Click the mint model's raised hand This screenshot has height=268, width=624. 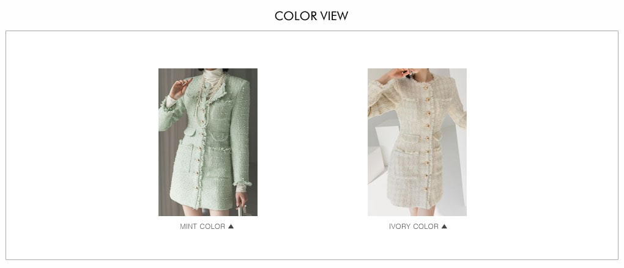pyautogui.click(x=179, y=88)
